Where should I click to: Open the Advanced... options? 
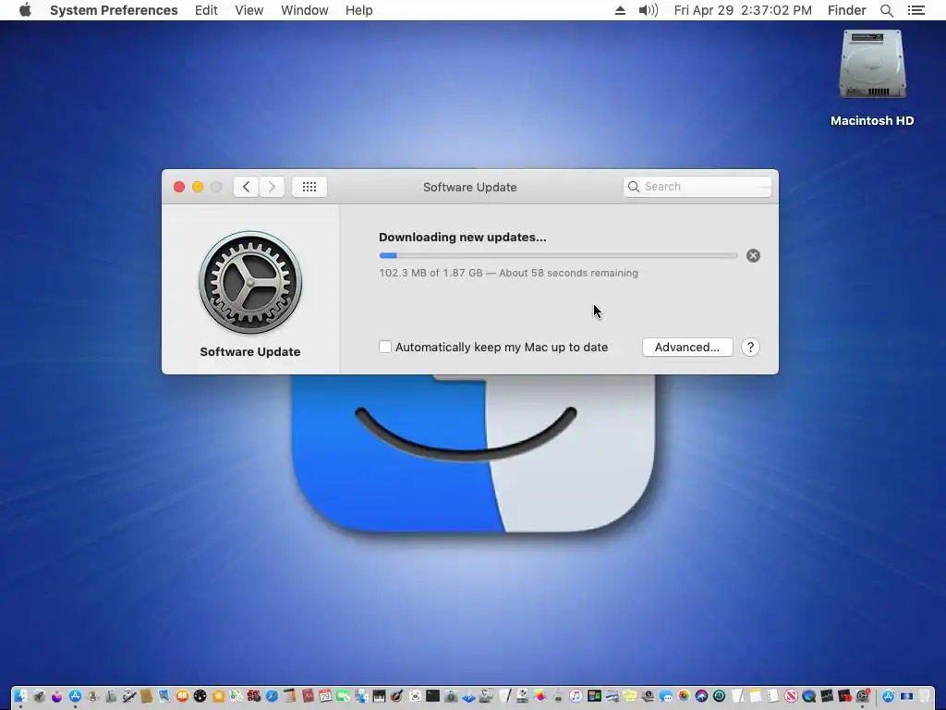tap(687, 348)
